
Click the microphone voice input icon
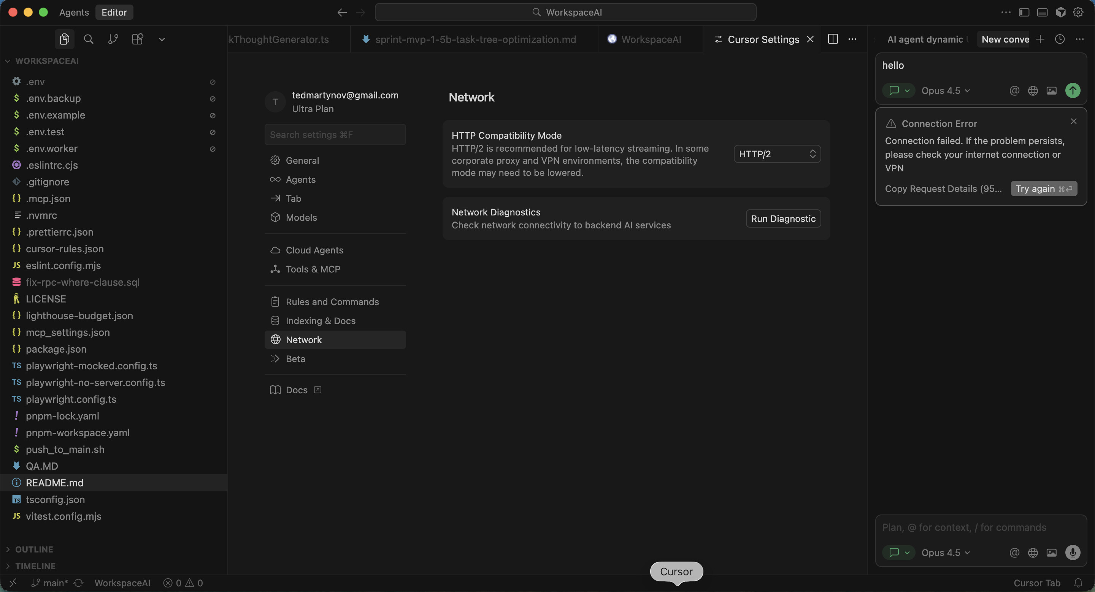tap(1073, 552)
